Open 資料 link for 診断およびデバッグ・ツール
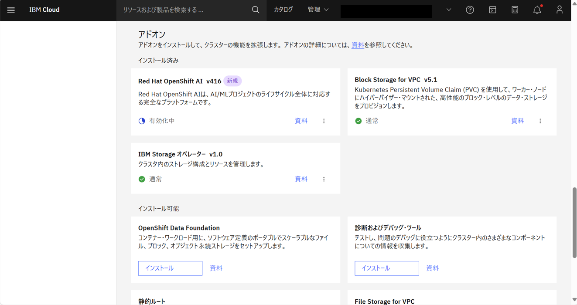This screenshot has width=577, height=305. (x=432, y=268)
